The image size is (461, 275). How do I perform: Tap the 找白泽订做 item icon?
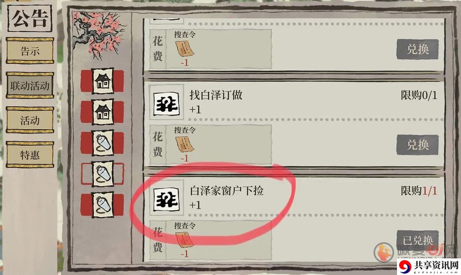coord(166,103)
